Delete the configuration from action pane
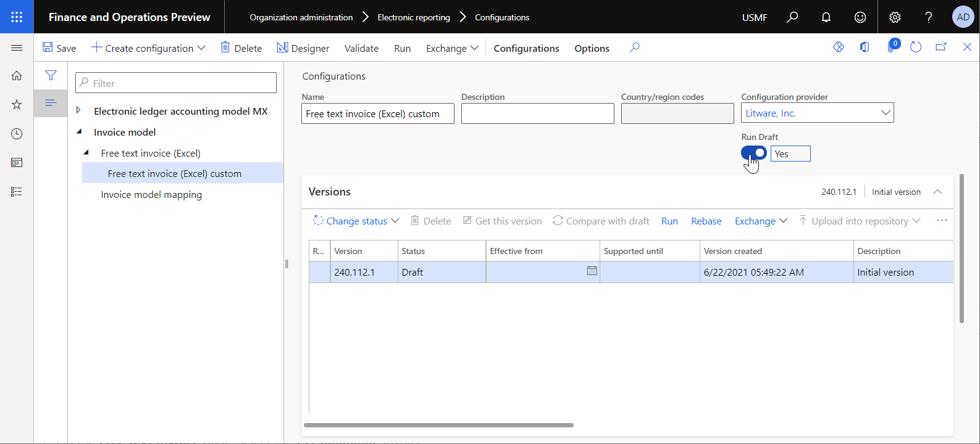This screenshot has height=444, width=980. click(241, 47)
